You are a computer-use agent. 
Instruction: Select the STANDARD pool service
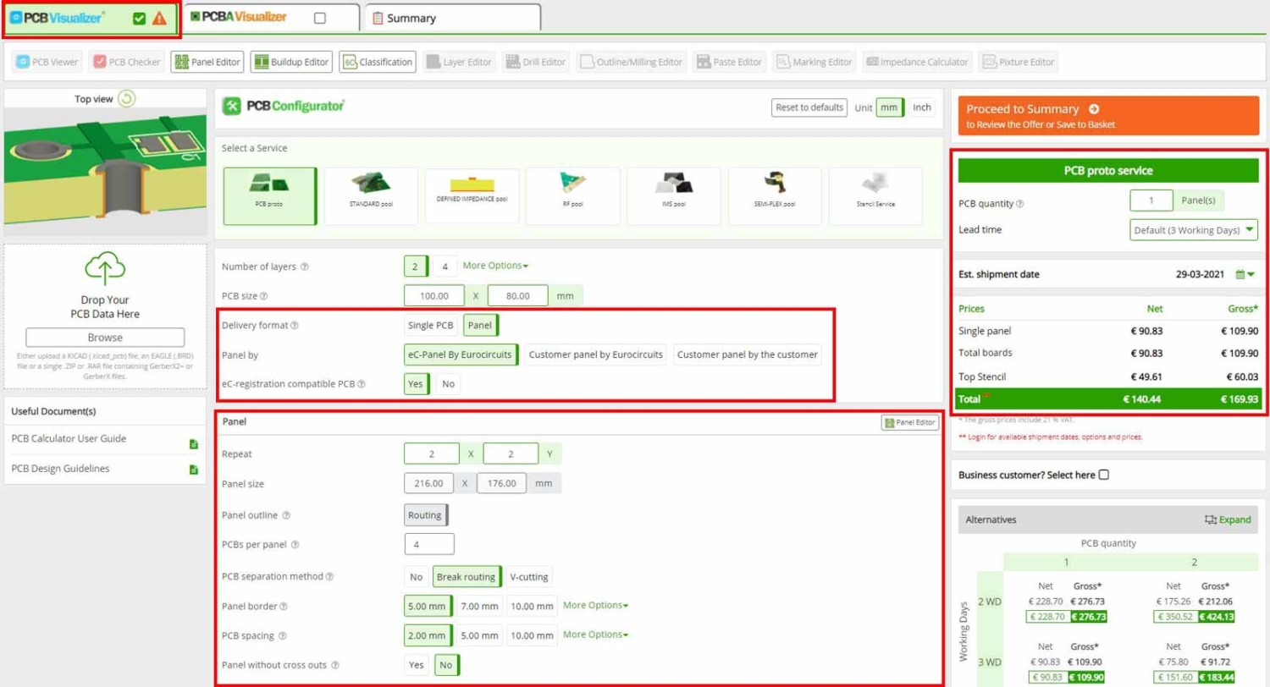tap(371, 195)
